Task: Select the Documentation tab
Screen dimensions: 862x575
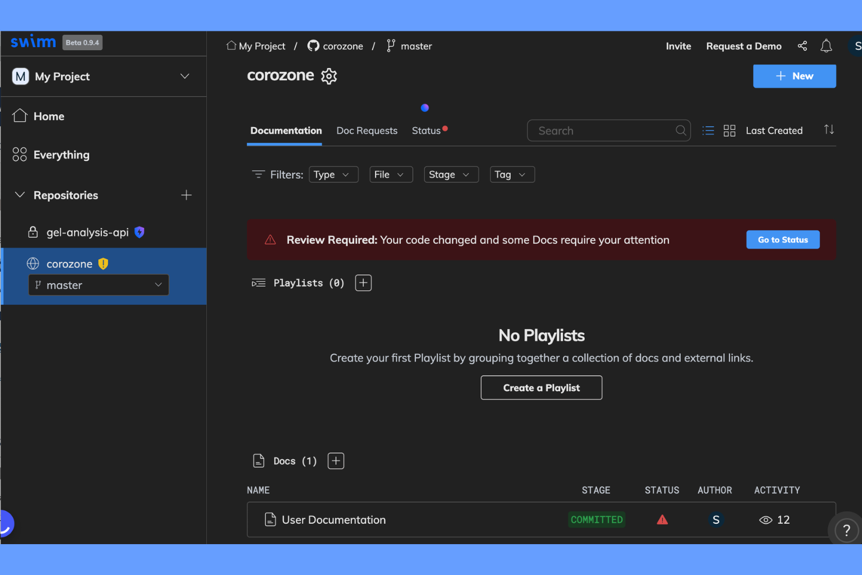Action: pos(286,130)
